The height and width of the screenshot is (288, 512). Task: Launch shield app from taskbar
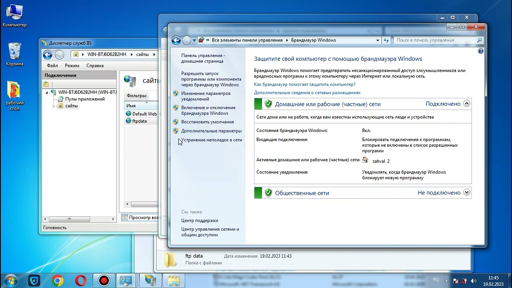tap(34, 281)
